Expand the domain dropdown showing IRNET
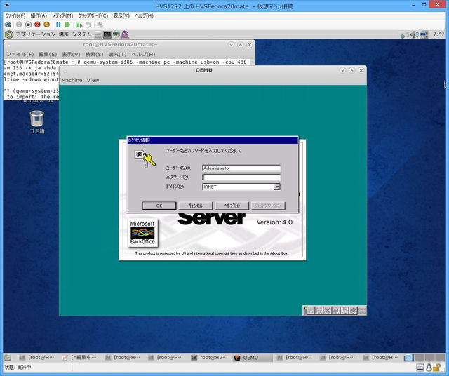Screen dimensions: 449x376 276,187
